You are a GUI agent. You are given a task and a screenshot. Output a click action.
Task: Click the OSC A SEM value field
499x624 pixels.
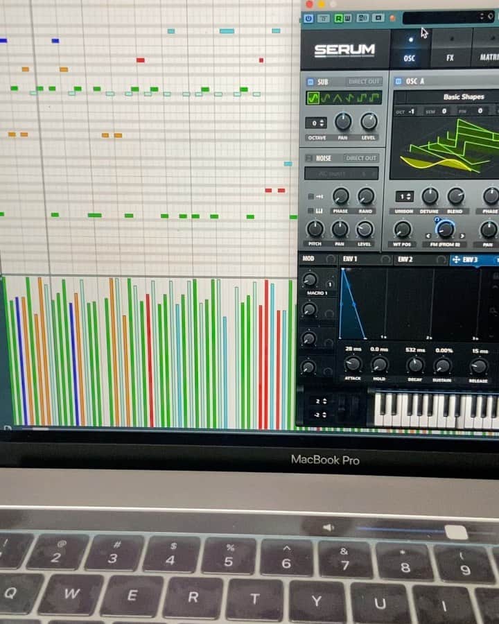[444, 112]
